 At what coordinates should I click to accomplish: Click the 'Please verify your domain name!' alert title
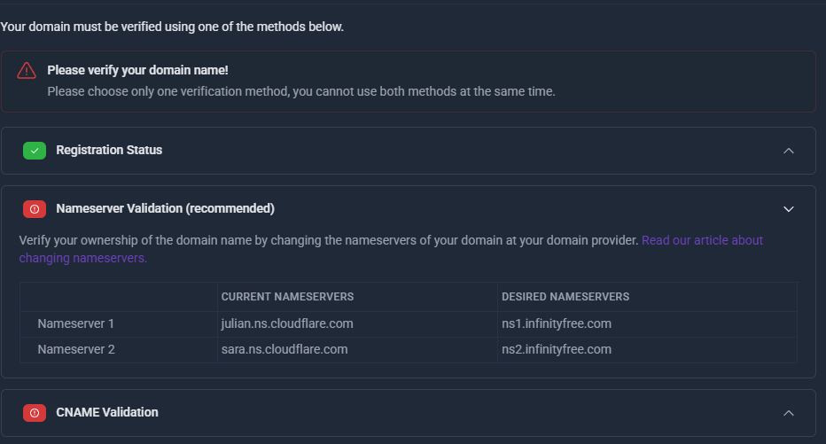(x=137, y=70)
